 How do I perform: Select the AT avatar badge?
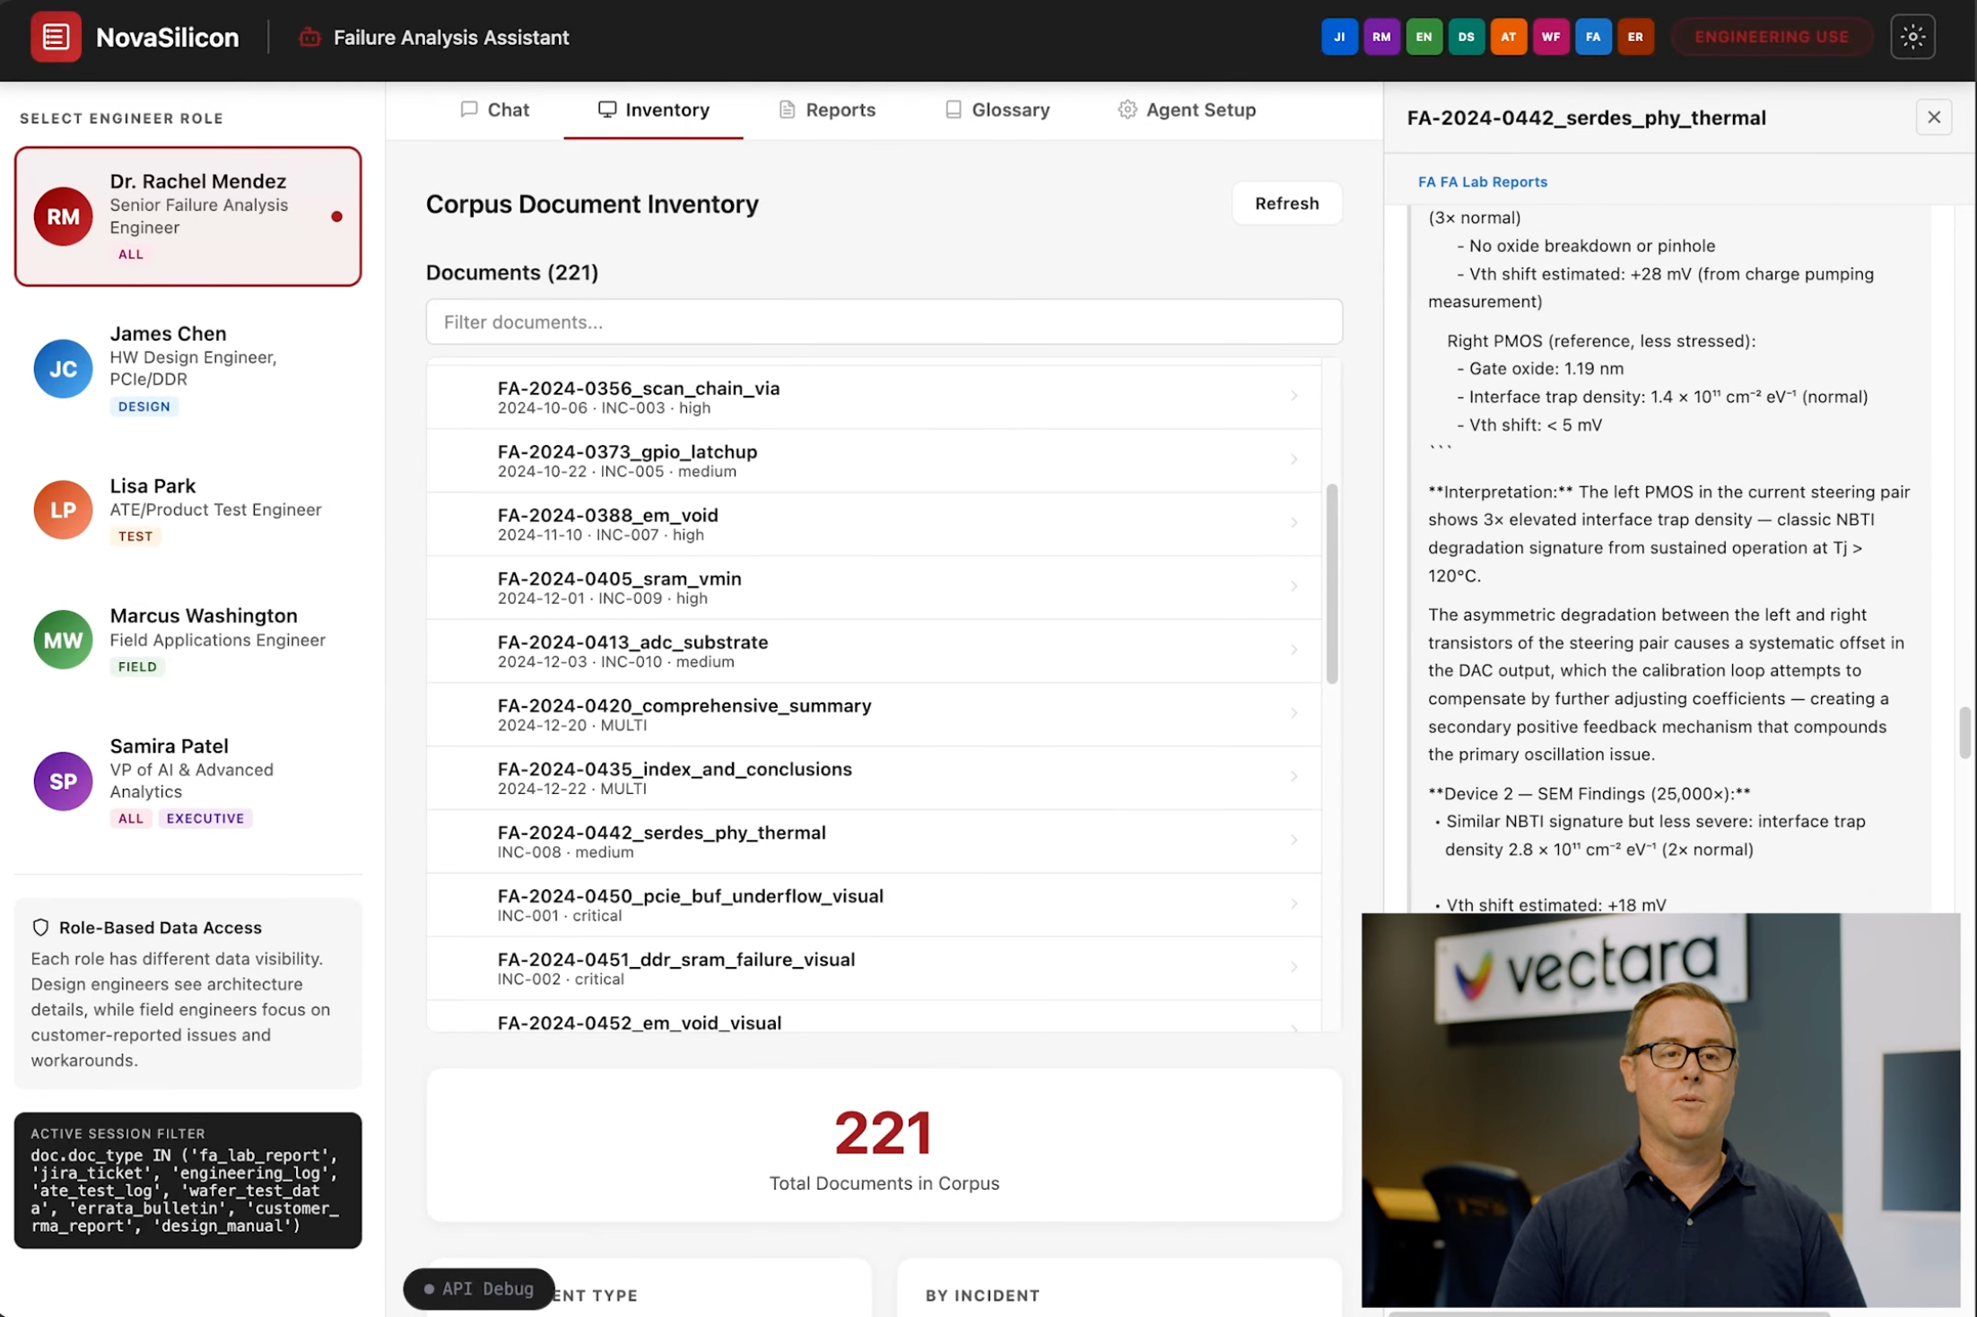pyautogui.click(x=1509, y=37)
